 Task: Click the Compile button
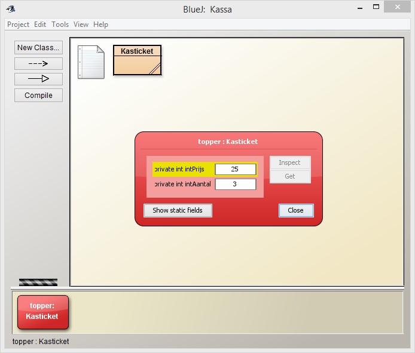point(38,95)
